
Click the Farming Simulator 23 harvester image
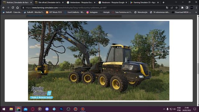[x=99, y=61]
